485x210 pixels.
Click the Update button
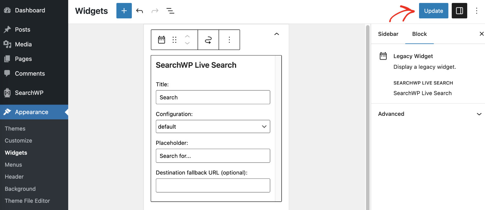pos(433,11)
